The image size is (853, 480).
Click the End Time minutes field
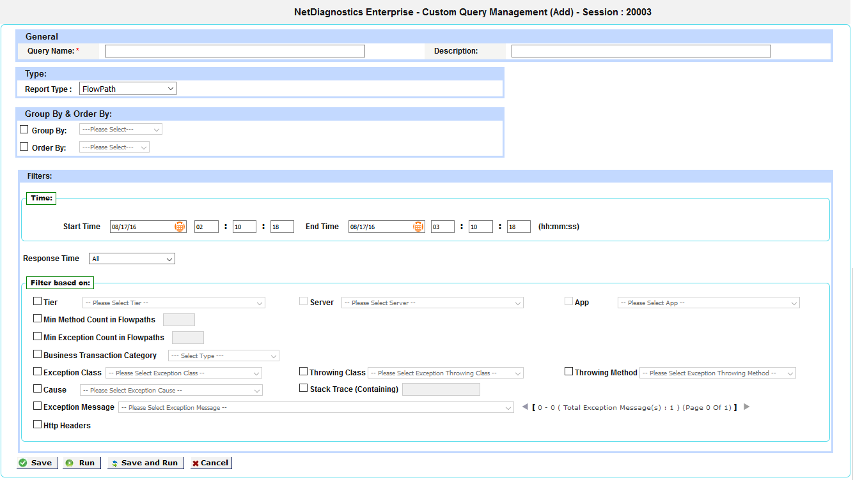[x=481, y=227]
